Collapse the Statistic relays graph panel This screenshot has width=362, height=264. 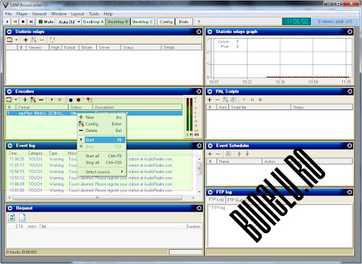pyautogui.click(x=350, y=32)
